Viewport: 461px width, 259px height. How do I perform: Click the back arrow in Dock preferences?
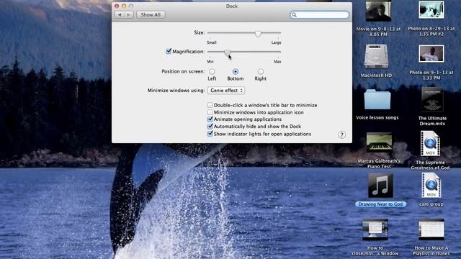[x=119, y=14]
